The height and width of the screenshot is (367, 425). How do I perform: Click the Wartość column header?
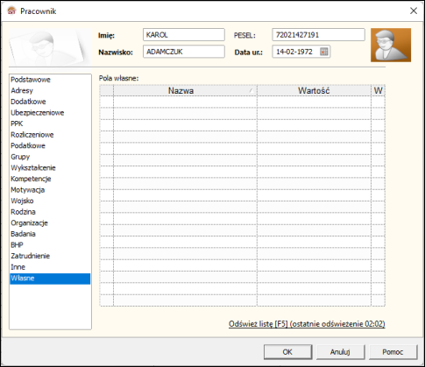coord(314,90)
